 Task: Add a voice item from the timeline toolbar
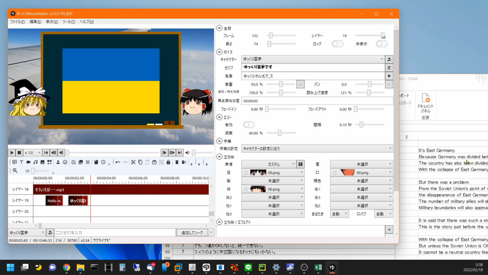[14, 162]
